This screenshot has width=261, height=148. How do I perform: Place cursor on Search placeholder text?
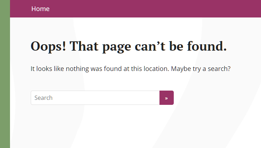tap(44, 98)
